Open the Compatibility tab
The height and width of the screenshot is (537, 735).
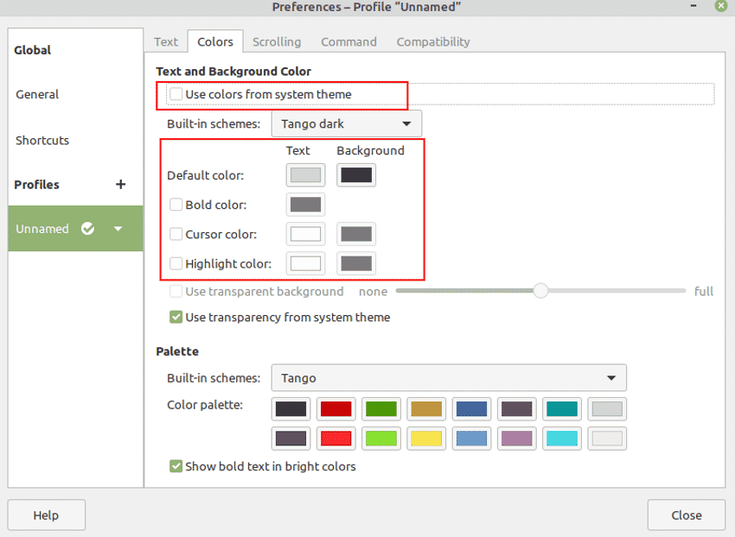coord(433,41)
